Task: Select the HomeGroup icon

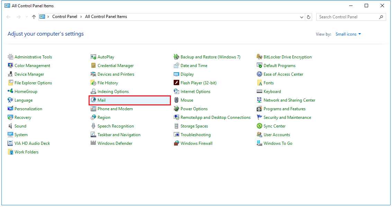Action: point(10,91)
